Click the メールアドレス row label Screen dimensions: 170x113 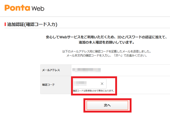coord(51,70)
